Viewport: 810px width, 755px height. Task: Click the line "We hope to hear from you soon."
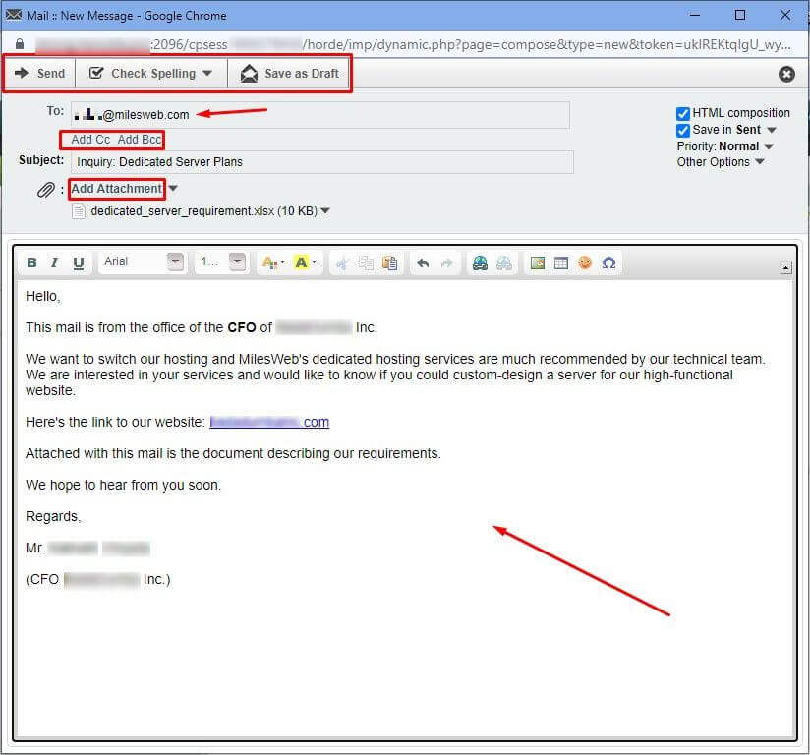tap(123, 485)
